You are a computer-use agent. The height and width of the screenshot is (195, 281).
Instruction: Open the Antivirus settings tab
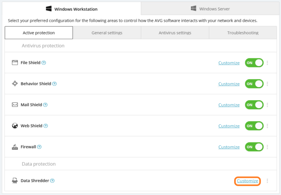(x=175, y=32)
